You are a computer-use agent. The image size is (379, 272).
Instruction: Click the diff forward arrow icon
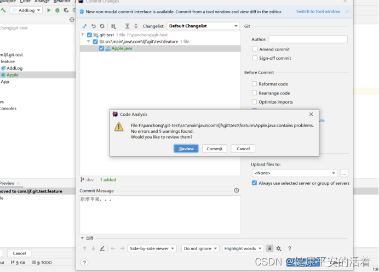pos(122,248)
